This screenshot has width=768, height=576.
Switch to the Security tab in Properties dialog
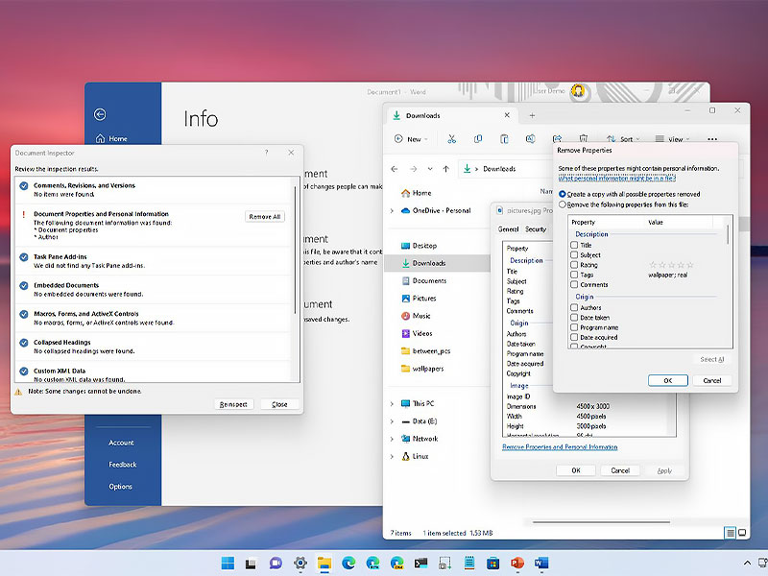[x=536, y=229]
